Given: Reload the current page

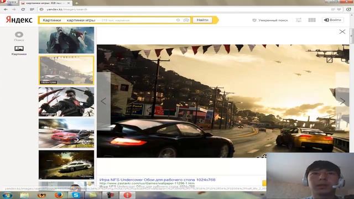Looking at the screenshot, I should 23,9.
